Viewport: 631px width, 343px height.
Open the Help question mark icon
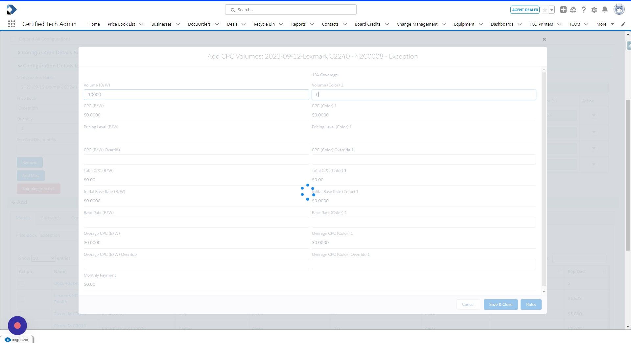coord(584,10)
